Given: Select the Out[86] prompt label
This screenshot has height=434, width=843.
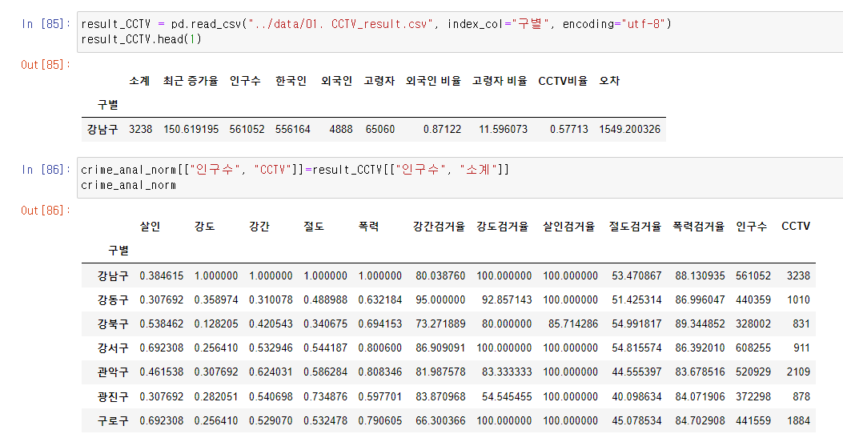Looking at the screenshot, I should [x=46, y=211].
